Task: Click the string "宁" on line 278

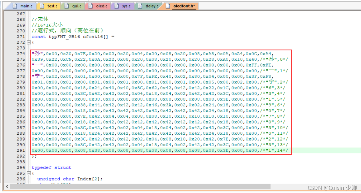Action: click(37, 76)
